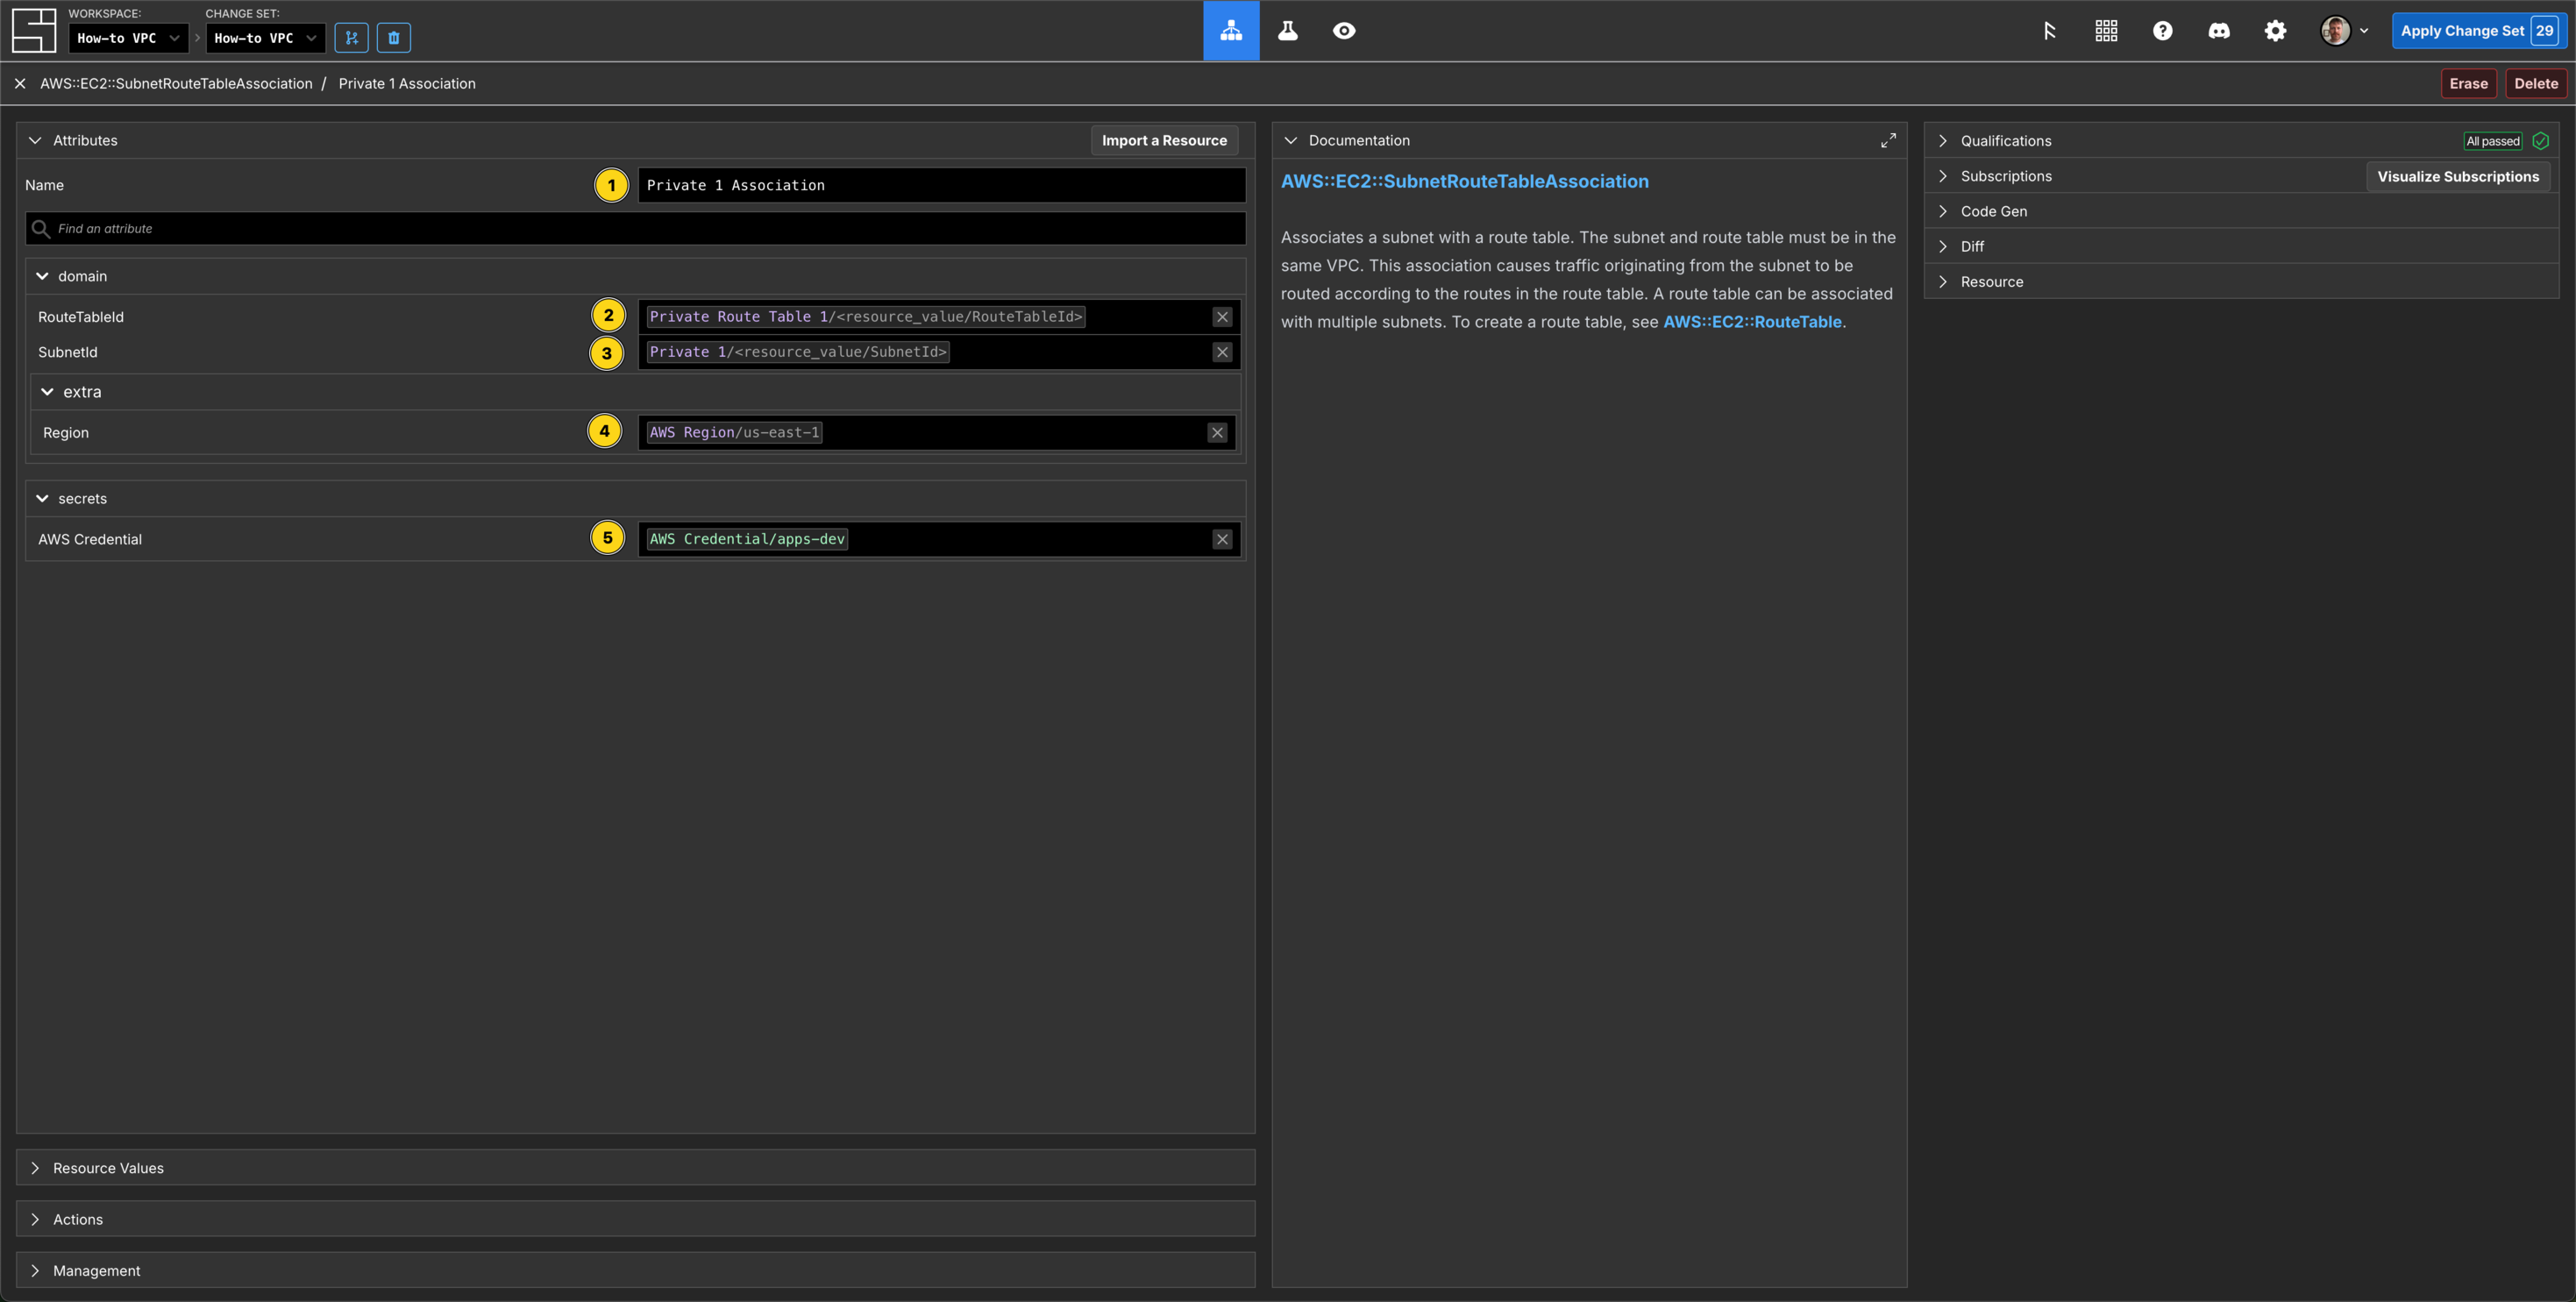2576x1302 pixels.
Task: Clear the SubnetId value
Action: [1222, 352]
